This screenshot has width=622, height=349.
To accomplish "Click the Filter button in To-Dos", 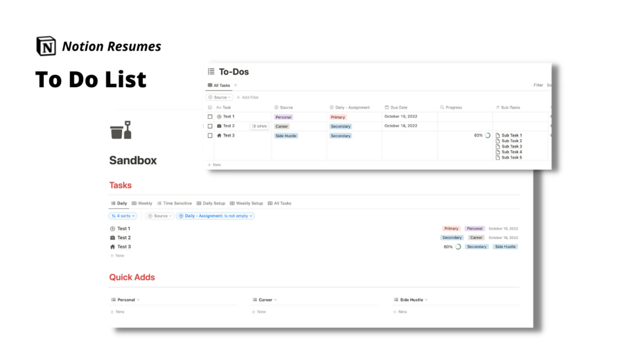I will point(538,85).
